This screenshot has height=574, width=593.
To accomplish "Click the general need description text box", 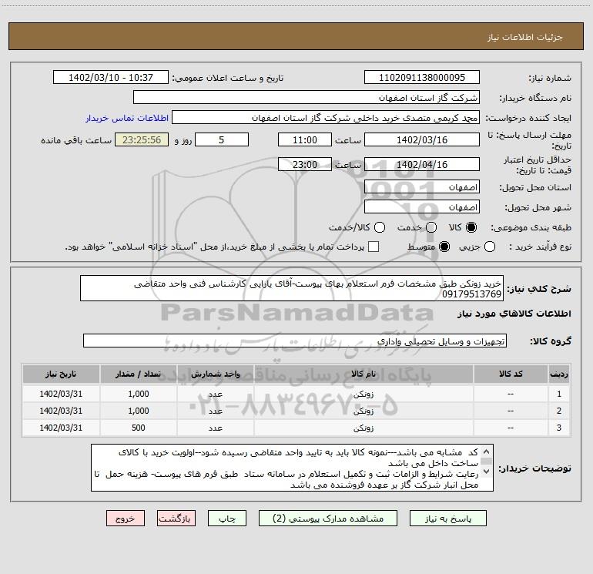I will click(292, 288).
